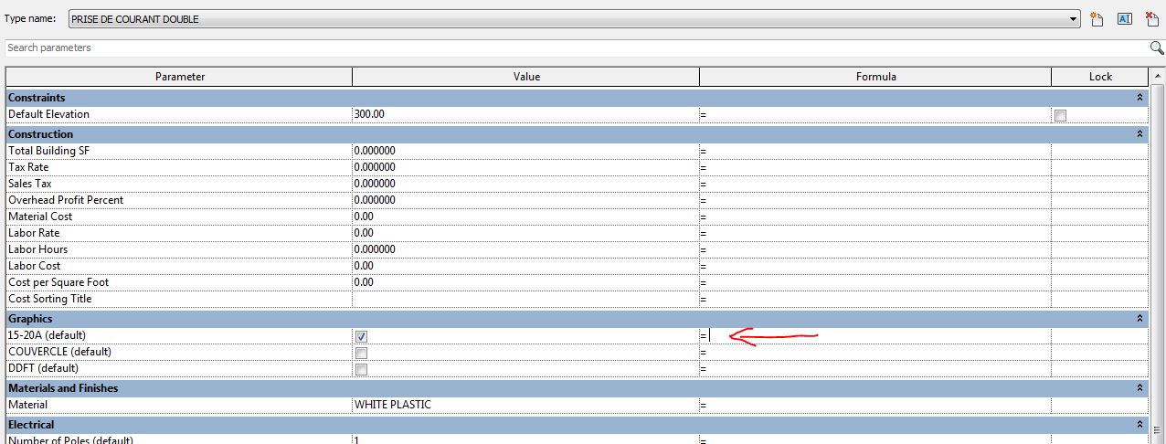Edit the Labor Cost value cell
The width and height of the screenshot is (1166, 444).
pyautogui.click(x=525, y=266)
